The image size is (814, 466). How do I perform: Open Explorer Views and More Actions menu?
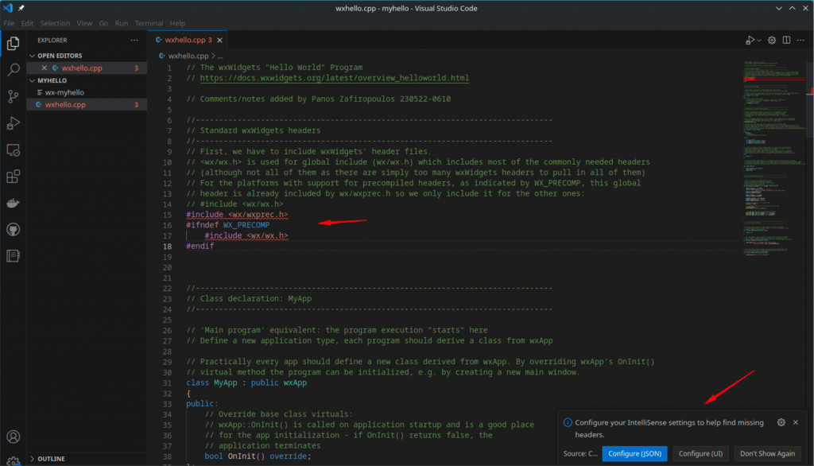134,40
